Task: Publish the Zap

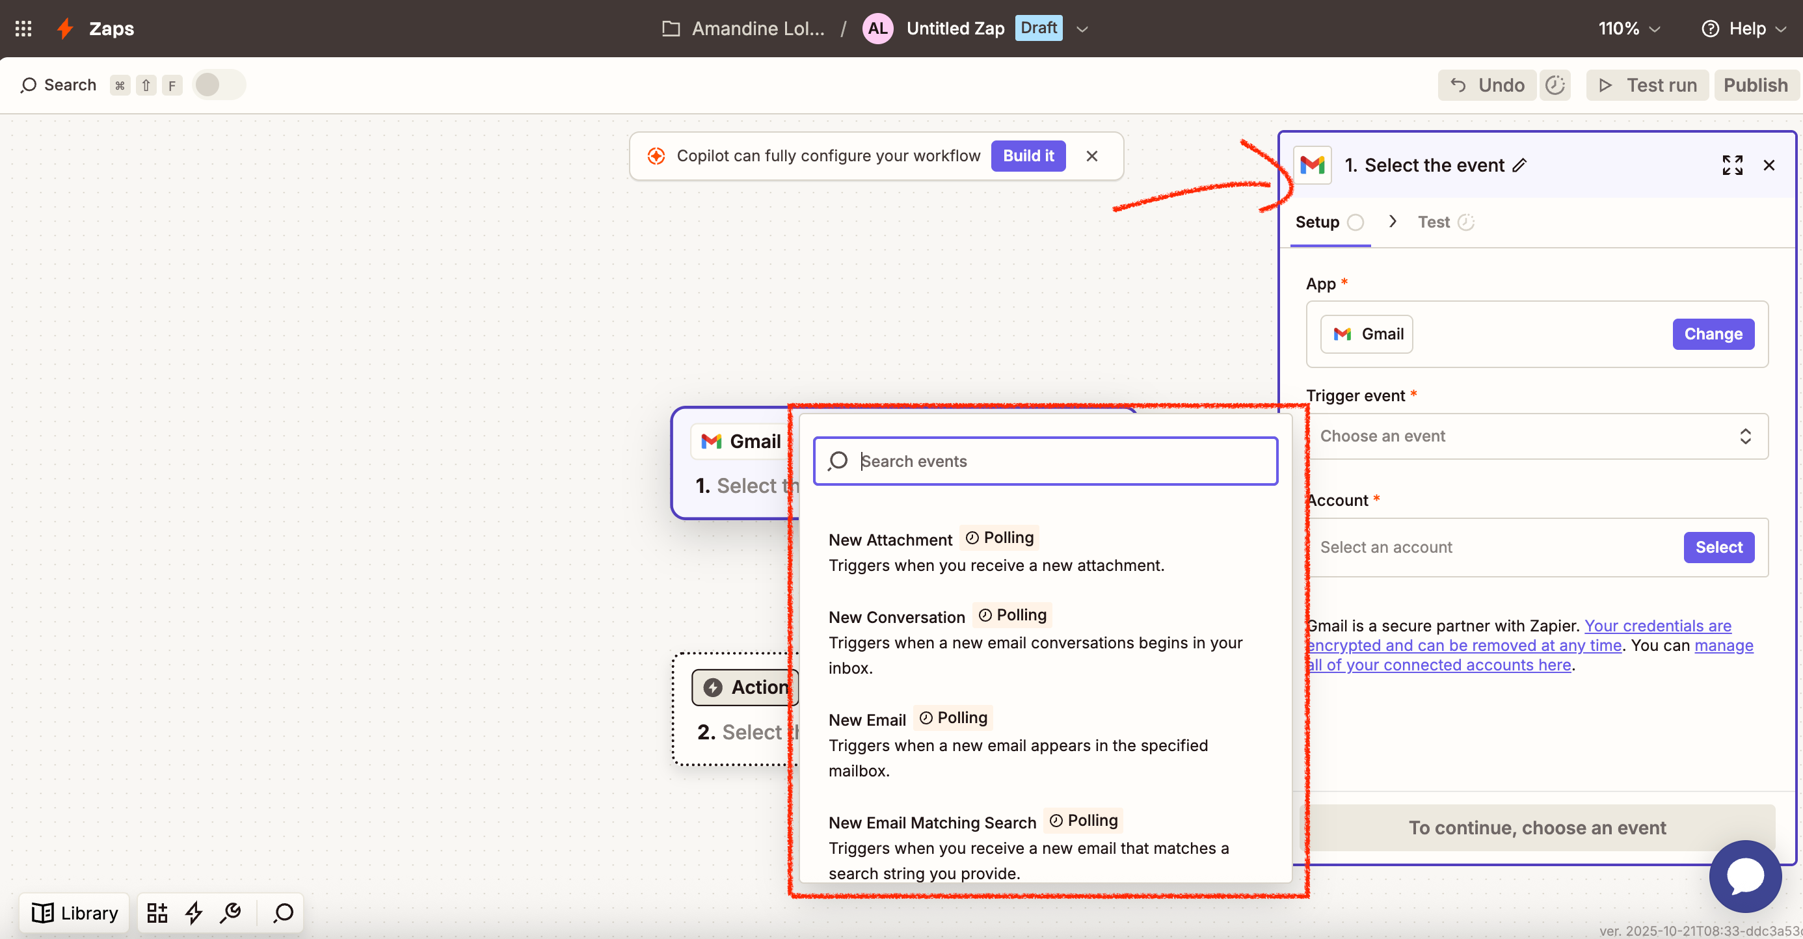Action: (1756, 85)
